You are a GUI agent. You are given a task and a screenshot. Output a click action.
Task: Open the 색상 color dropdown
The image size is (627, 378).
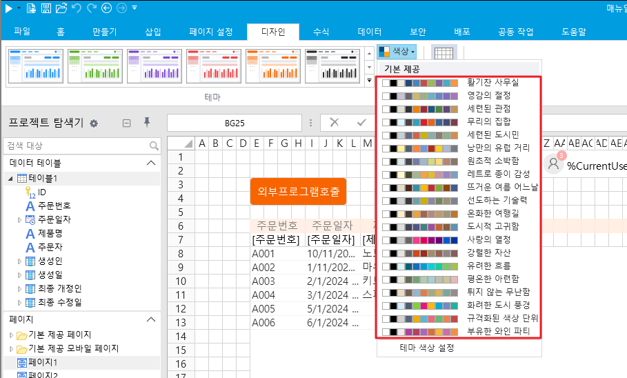(397, 52)
